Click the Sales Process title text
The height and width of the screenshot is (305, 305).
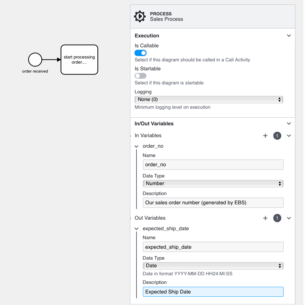coord(166,19)
